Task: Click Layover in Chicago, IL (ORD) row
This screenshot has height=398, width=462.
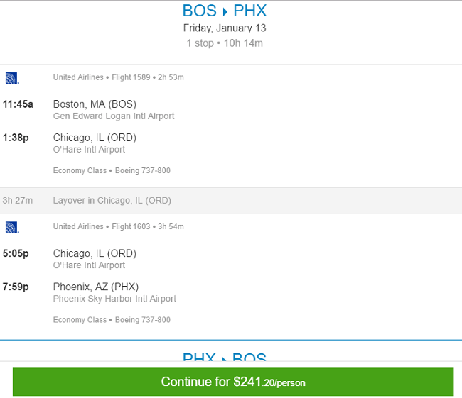Action: tap(231, 201)
